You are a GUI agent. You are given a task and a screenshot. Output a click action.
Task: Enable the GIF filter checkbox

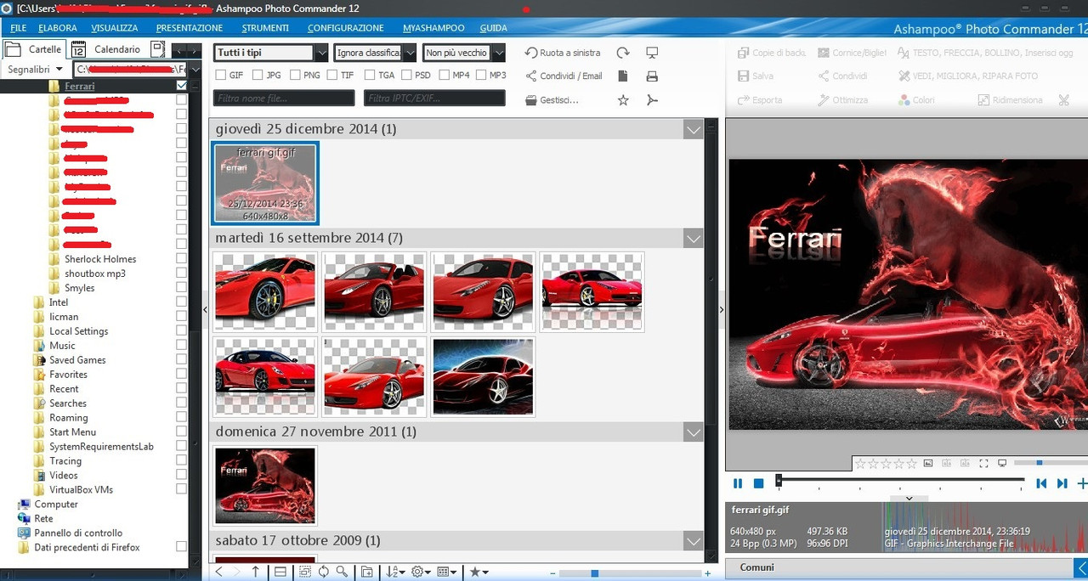pos(221,76)
